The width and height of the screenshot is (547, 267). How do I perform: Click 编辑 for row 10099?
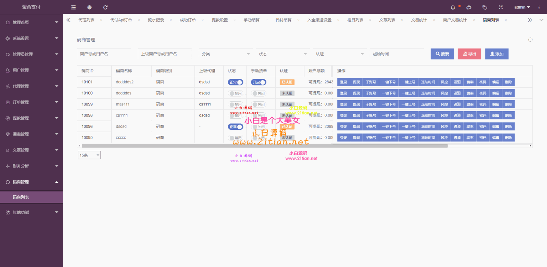pos(495,104)
